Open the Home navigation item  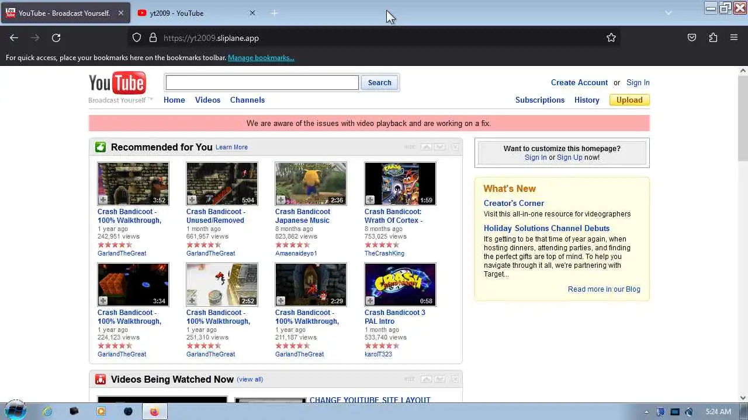174,100
